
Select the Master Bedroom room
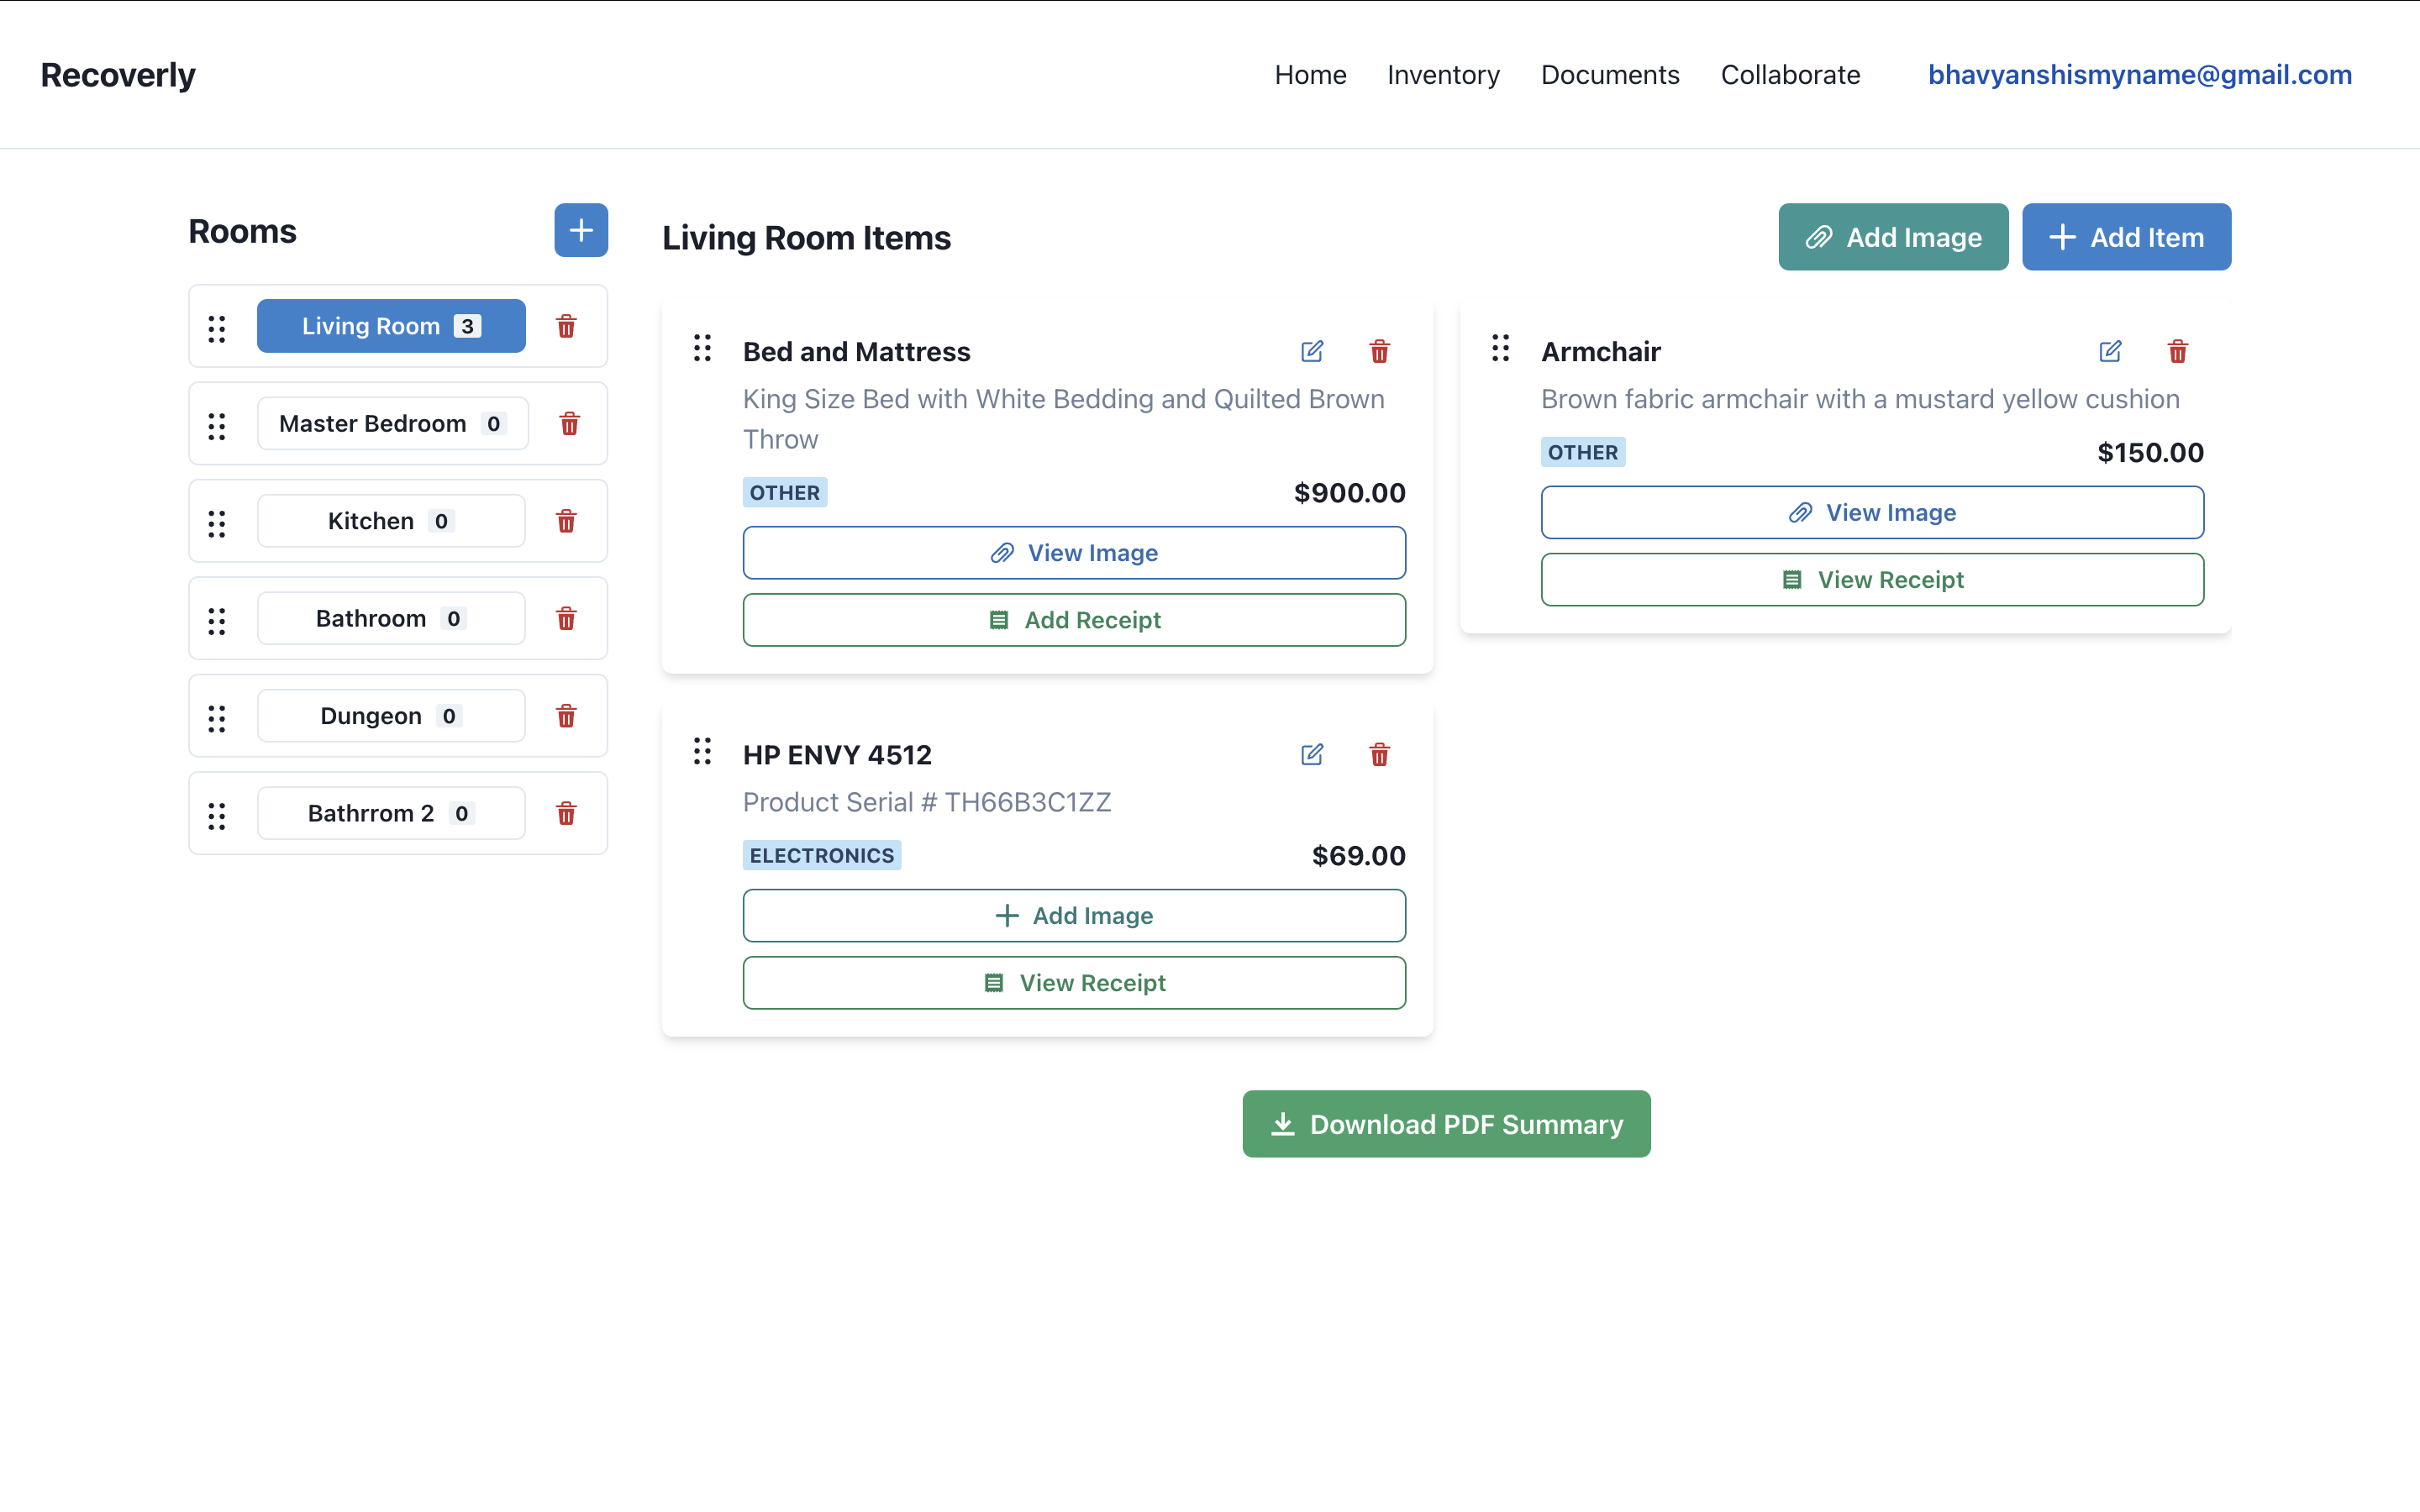coord(392,424)
